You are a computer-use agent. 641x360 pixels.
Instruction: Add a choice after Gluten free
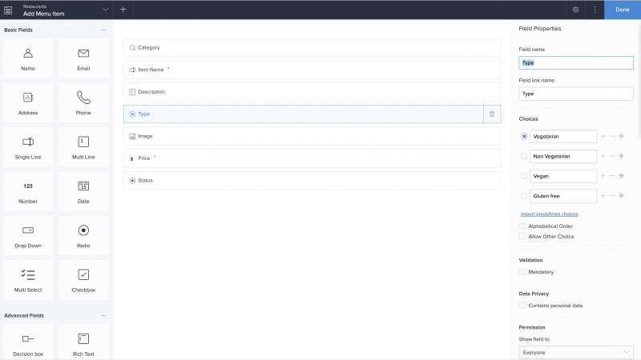[603, 196]
